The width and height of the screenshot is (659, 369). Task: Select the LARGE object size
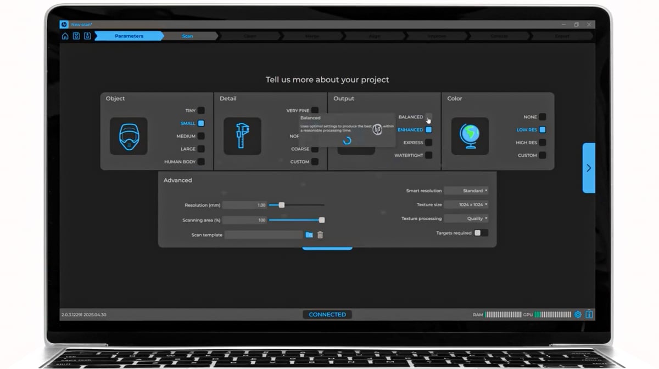pyautogui.click(x=201, y=149)
